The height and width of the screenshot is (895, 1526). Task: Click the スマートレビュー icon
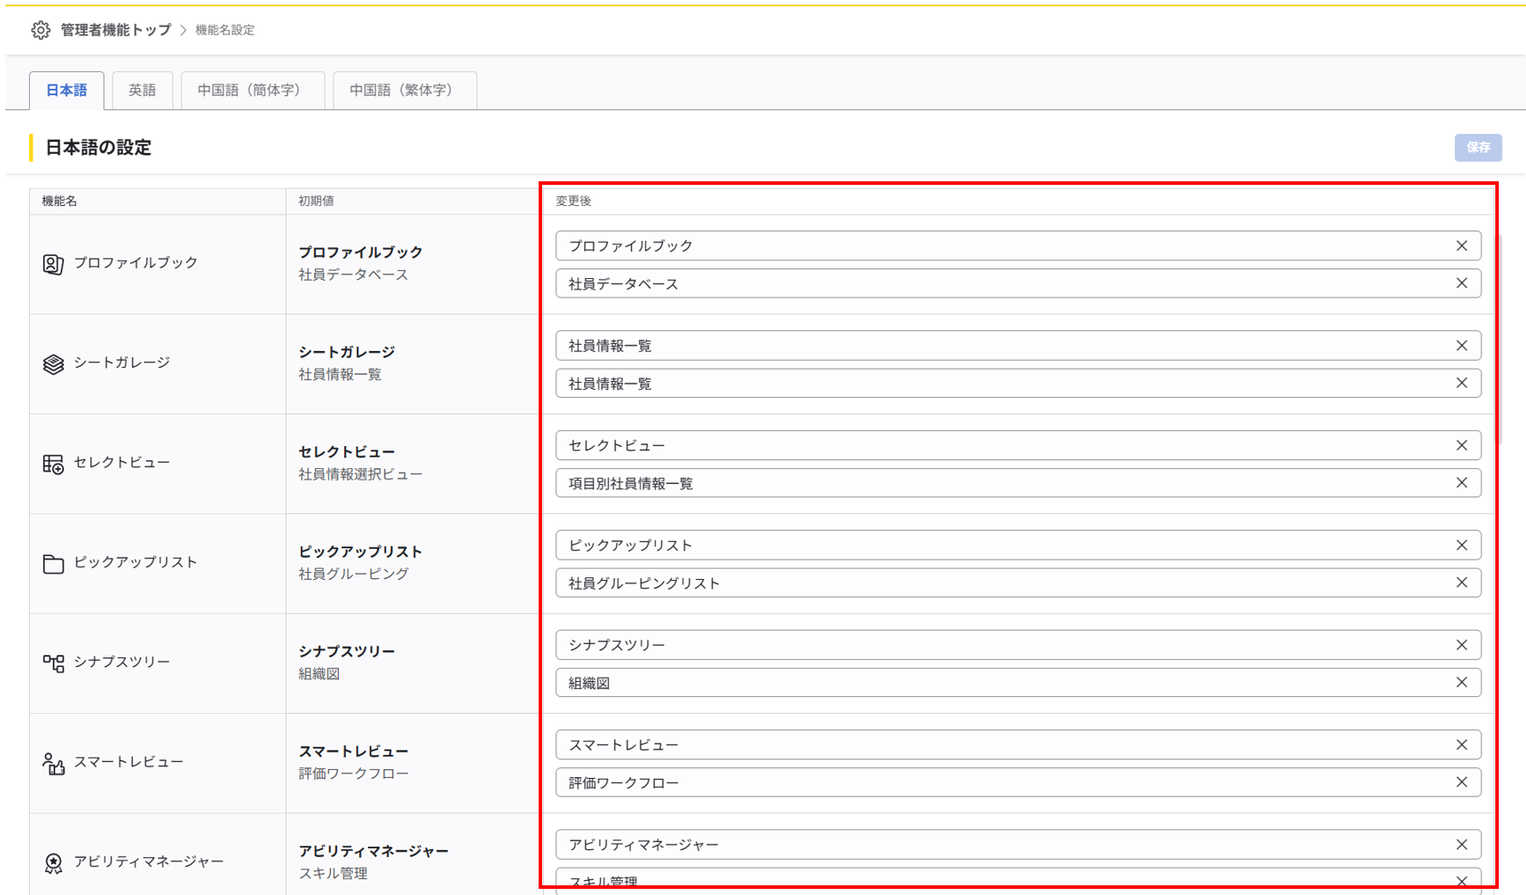tap(53, 763)
